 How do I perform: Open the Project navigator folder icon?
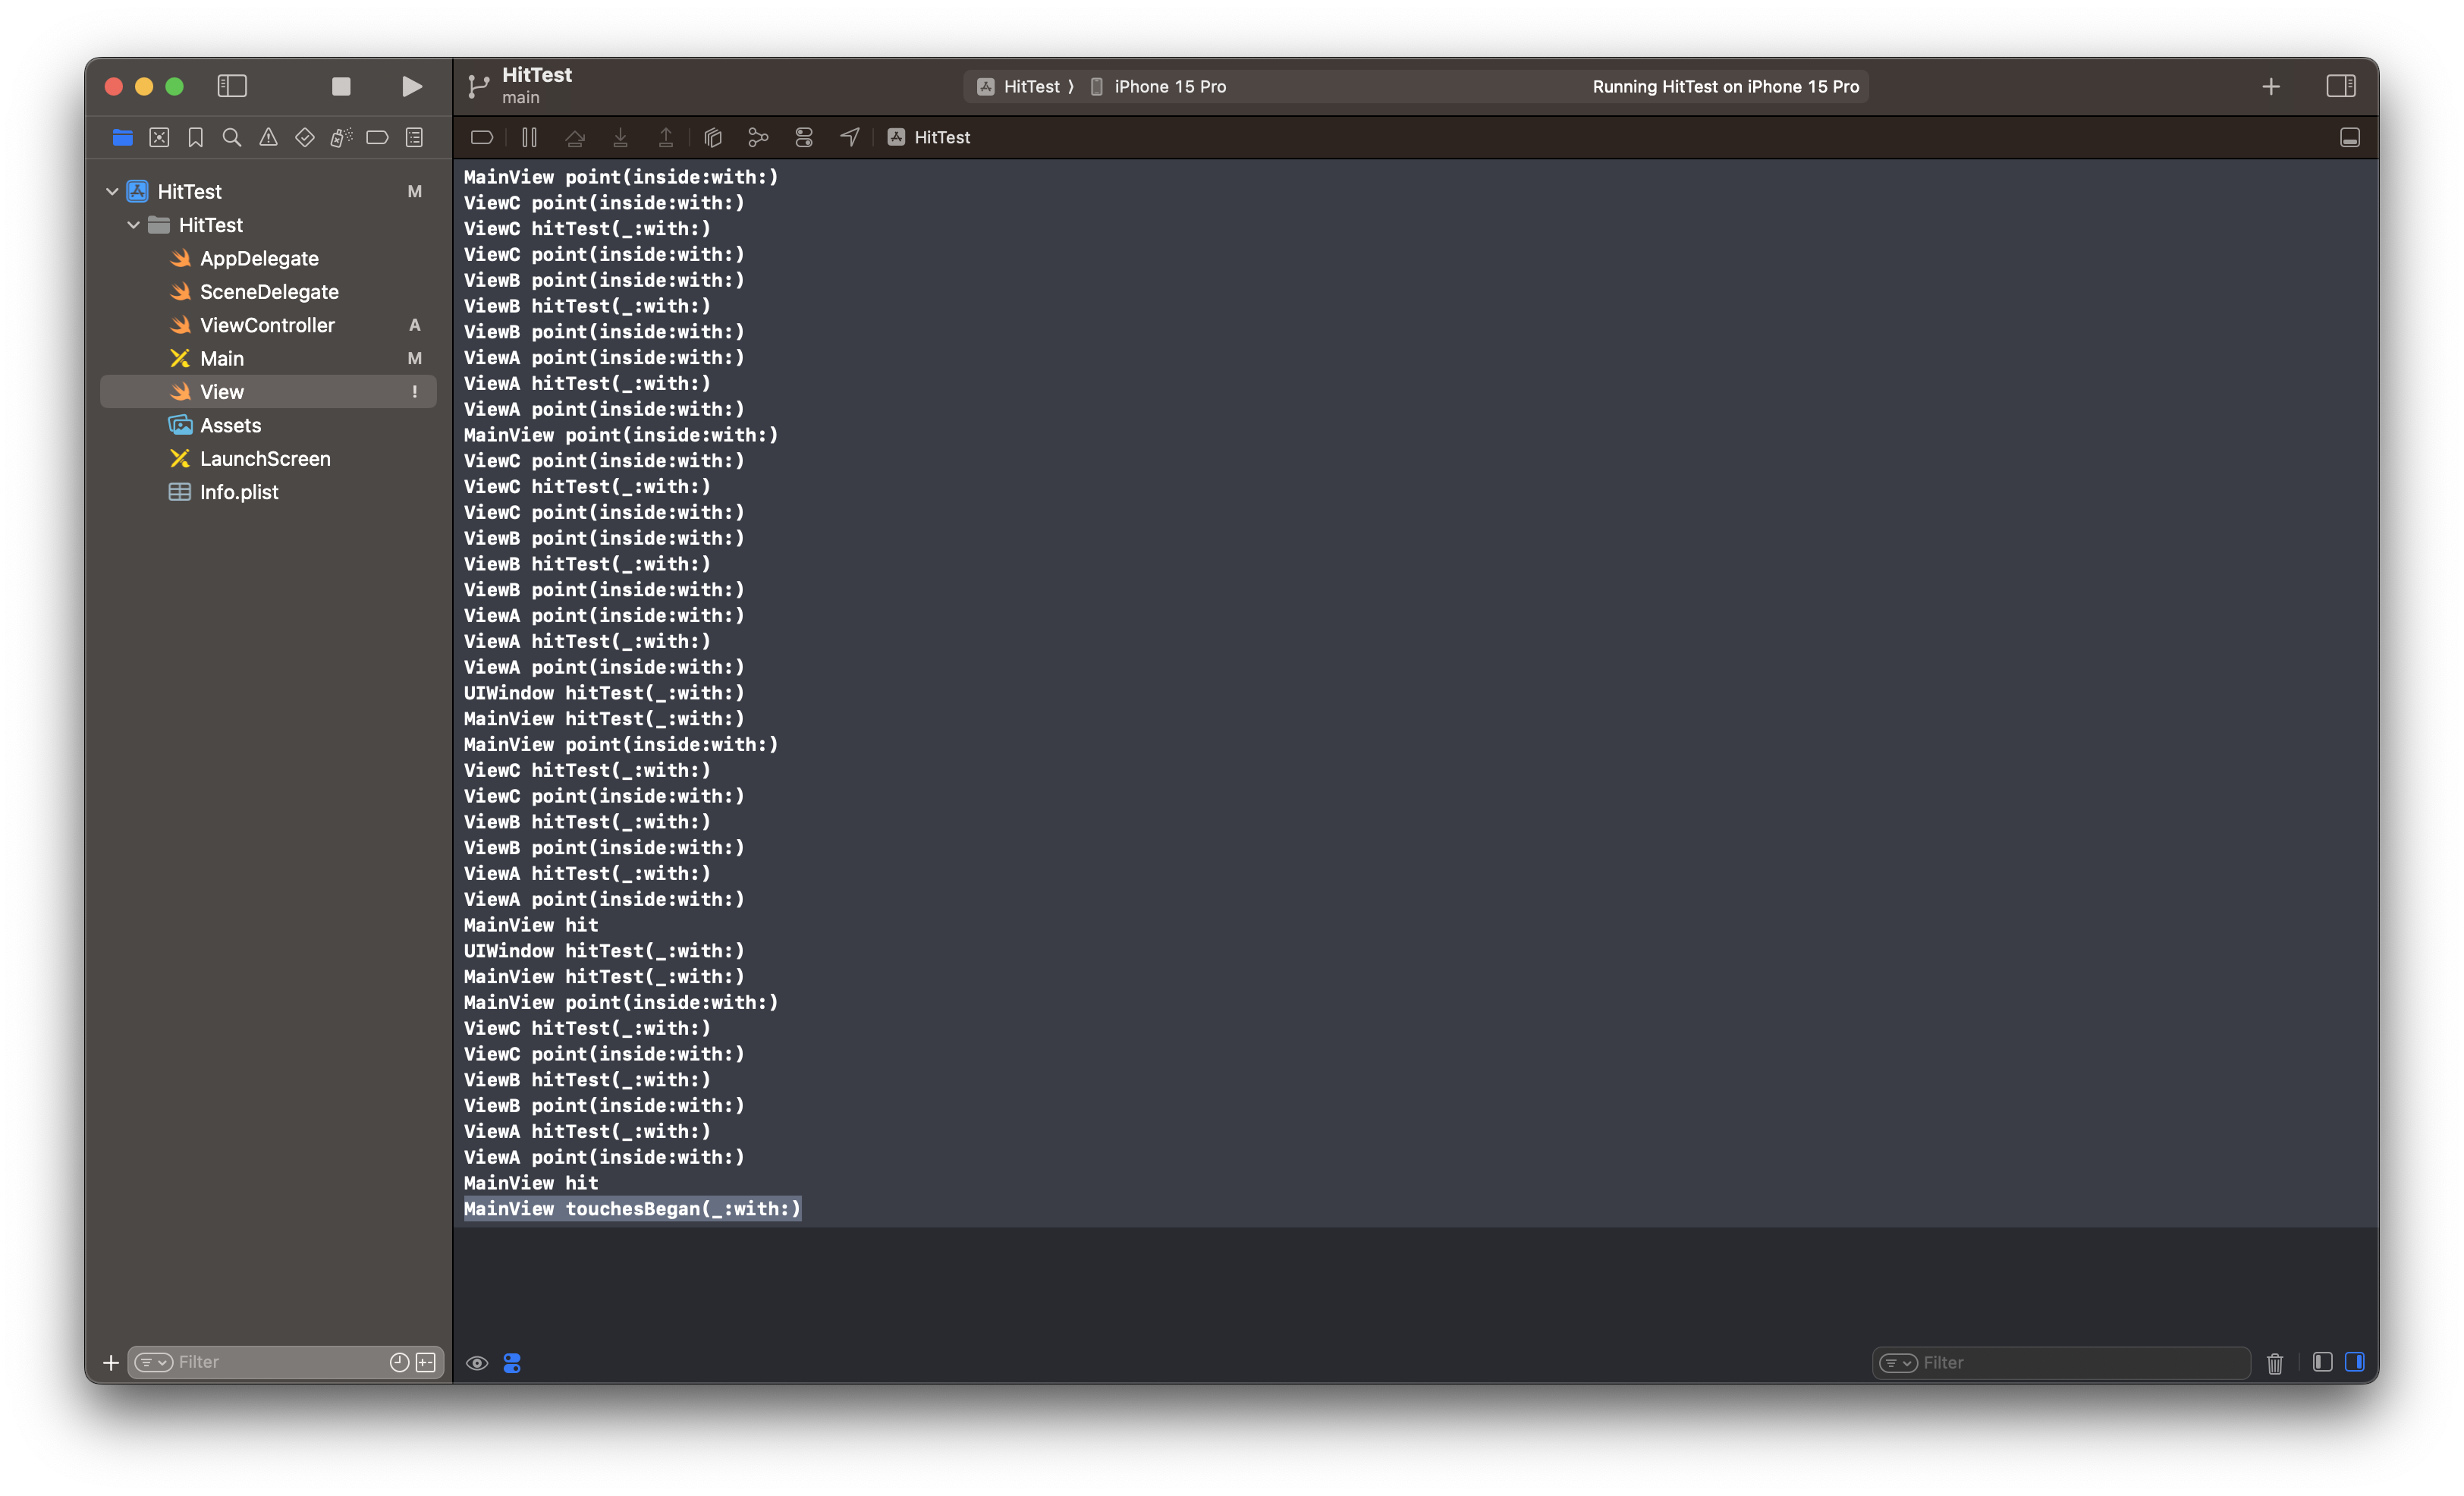click(x=122, y=137)
